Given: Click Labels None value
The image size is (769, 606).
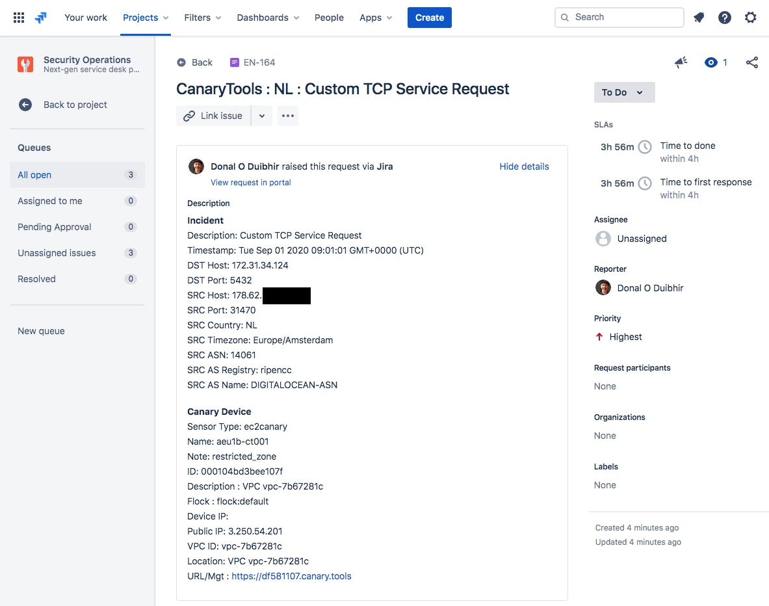Looking at the screenshot, I should pos(605,485).
